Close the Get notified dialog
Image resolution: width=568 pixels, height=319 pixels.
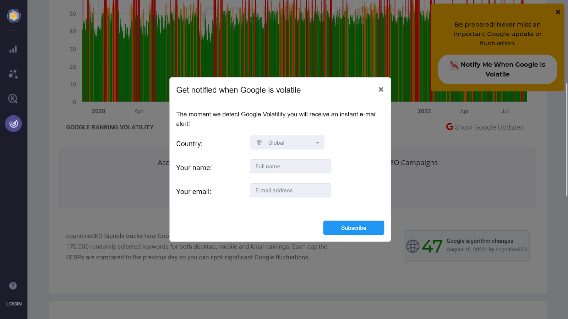click(x=381, y=89)
